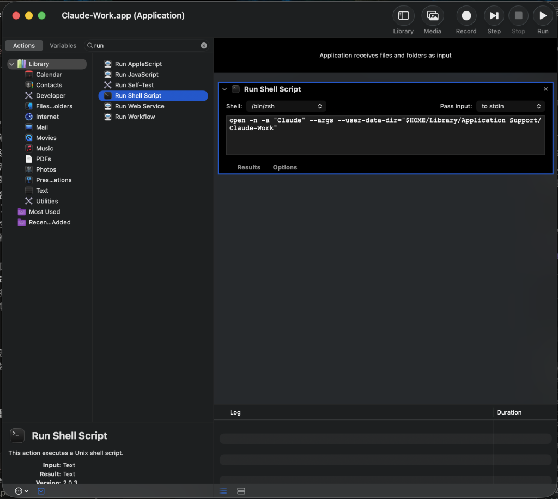The width and height of the screenshot is (558, 499).
Task: Clear the search field text
Action: click(x=204, y=46)
